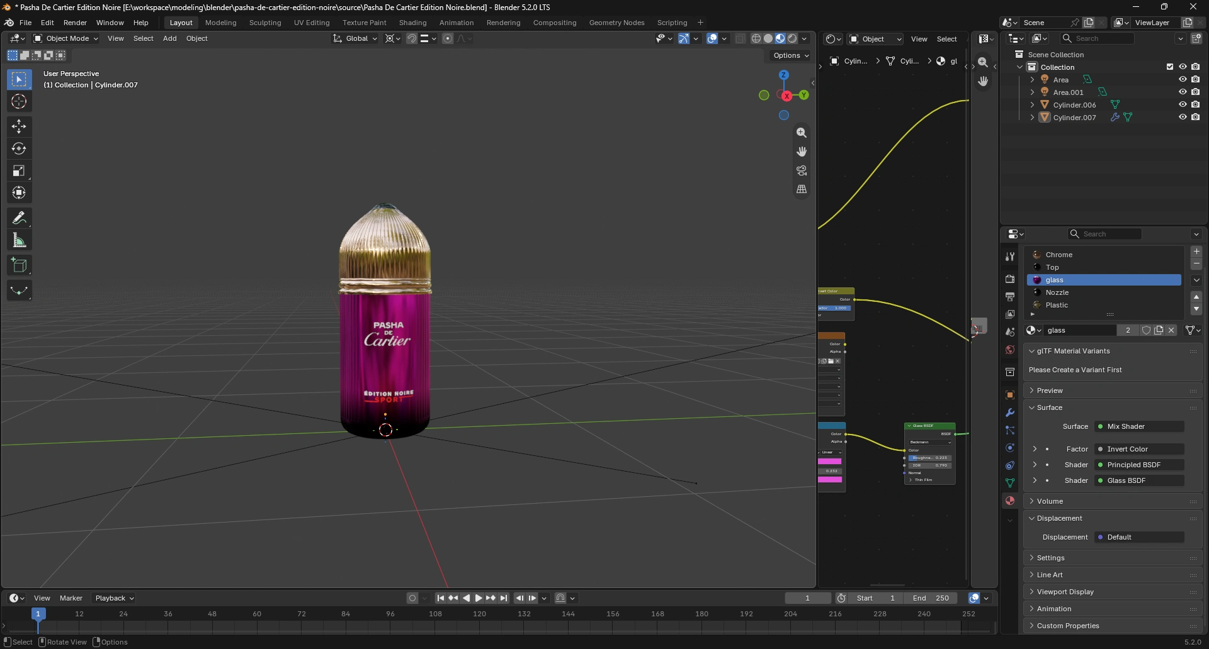Toggle the Area light's eye icon
This screenshot has height=649, width=1209.
tap(1183, 79)
